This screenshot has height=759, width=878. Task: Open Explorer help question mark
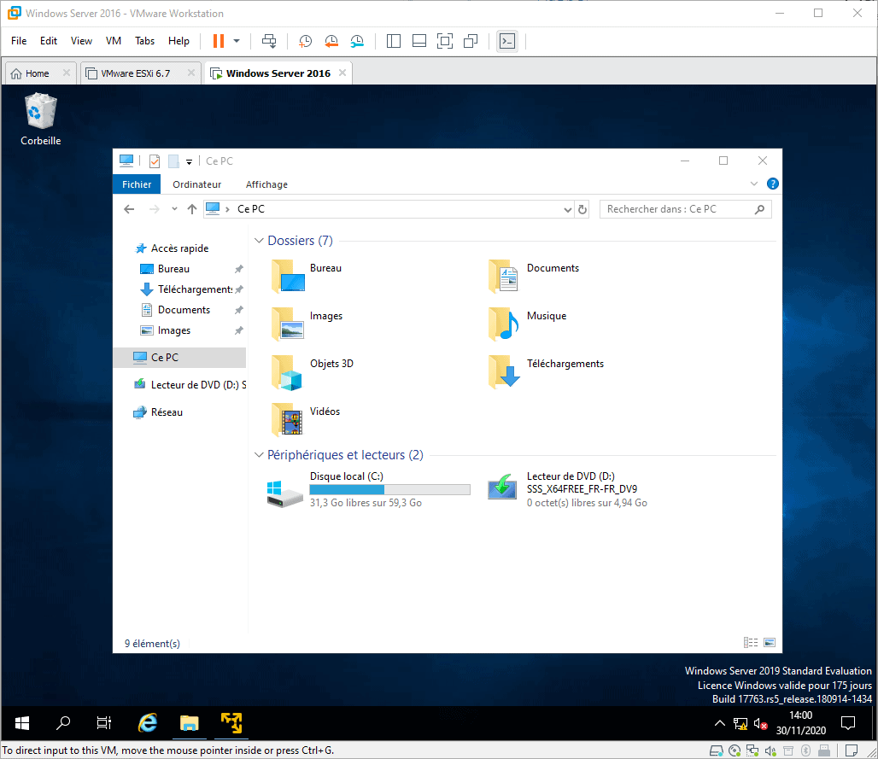point(772,184)
